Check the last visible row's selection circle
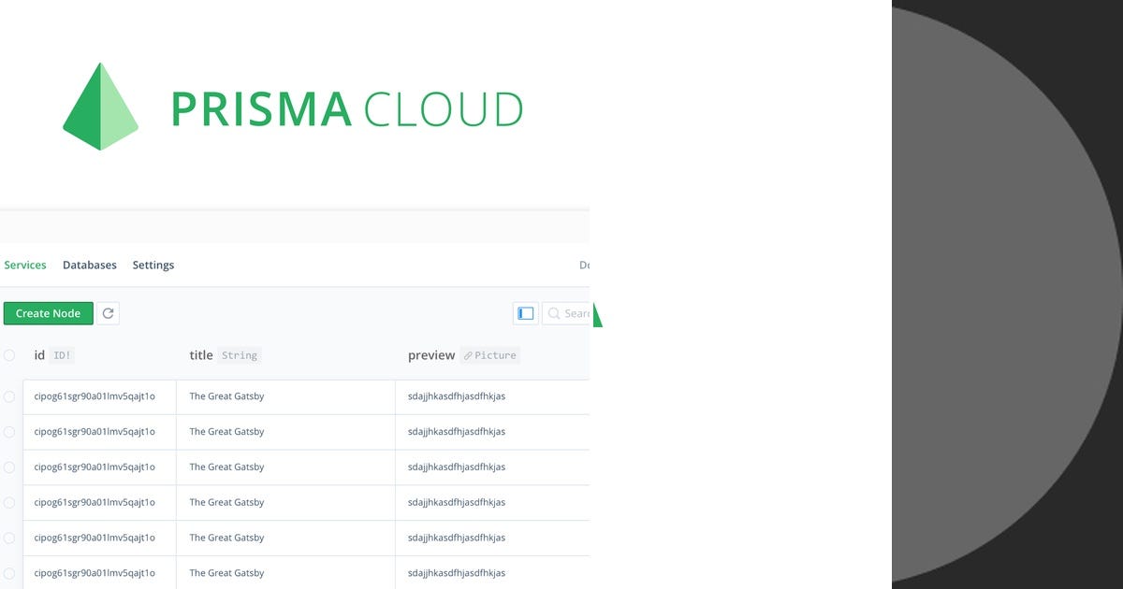1123x589 pixels. [9, 573]
